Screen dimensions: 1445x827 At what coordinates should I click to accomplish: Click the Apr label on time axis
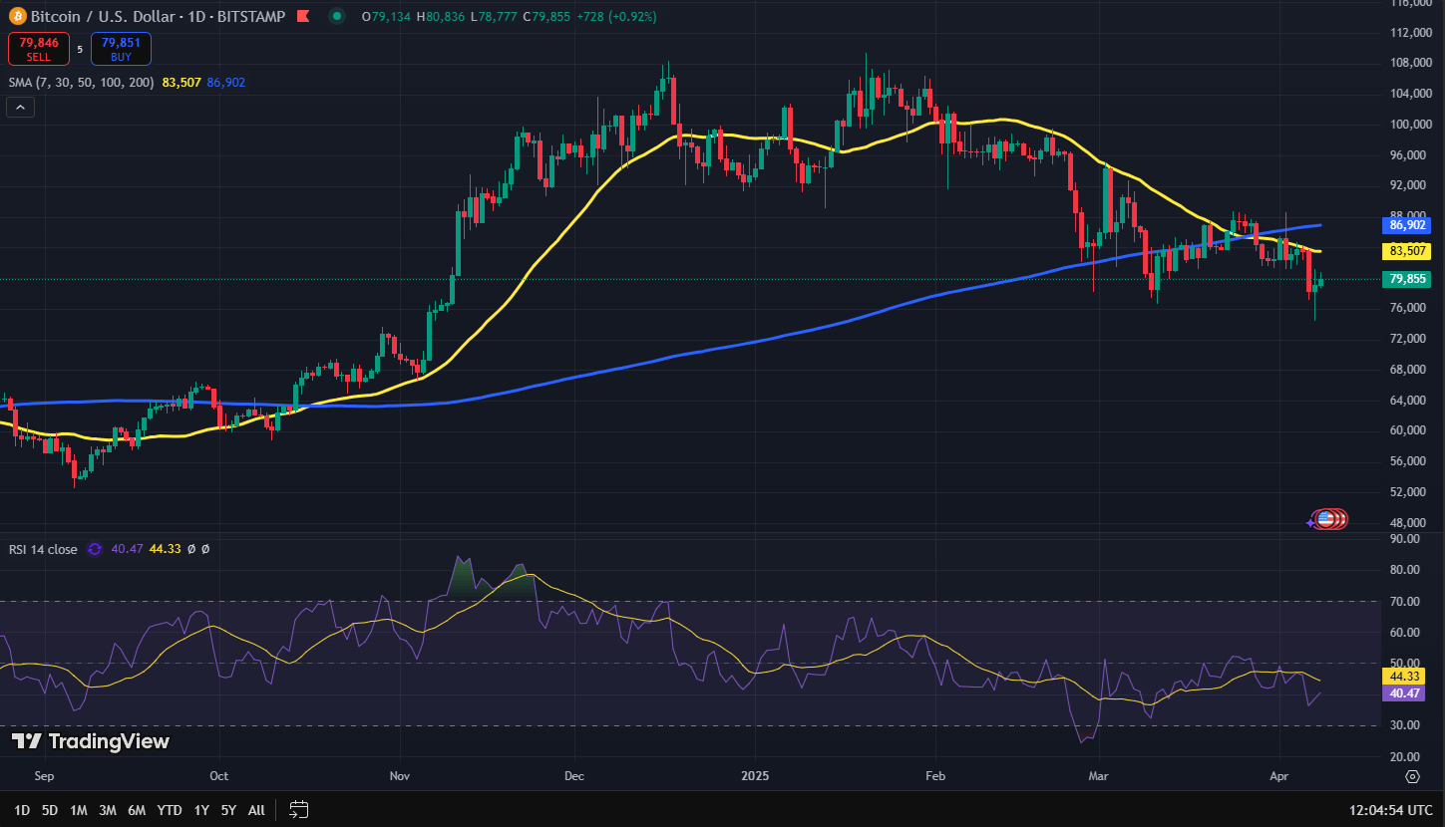click(x=1280, y=775)
